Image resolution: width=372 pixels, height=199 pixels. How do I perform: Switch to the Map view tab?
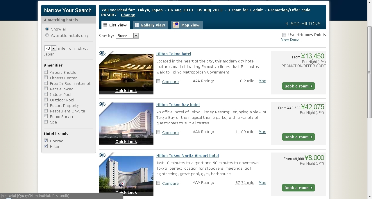[x=187, y=25]
